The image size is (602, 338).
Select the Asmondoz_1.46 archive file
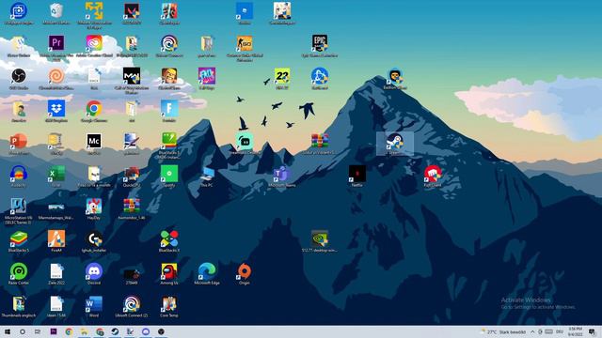[x=132, y=207]
